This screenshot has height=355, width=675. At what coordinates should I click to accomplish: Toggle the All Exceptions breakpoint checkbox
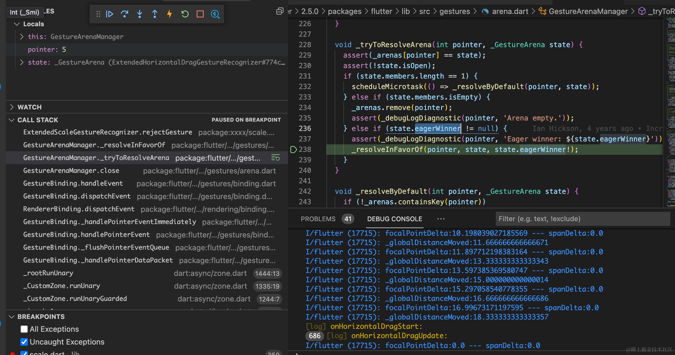click(x=24, y=329)
